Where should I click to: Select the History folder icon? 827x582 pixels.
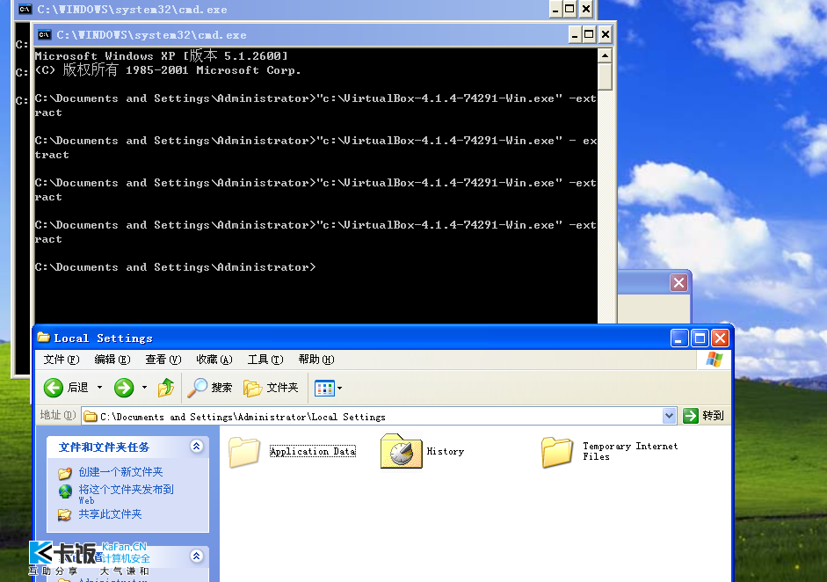[402, 451]
